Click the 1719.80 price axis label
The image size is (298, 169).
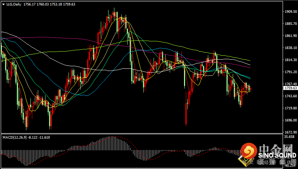(291, 108)
